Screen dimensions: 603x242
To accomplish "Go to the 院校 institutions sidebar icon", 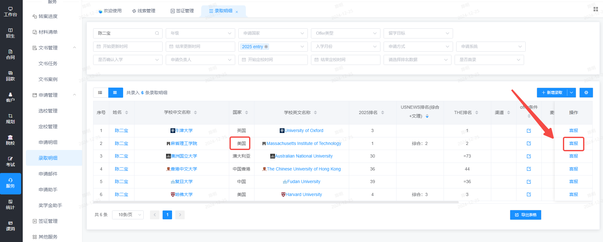I will [x=10, y=140].
